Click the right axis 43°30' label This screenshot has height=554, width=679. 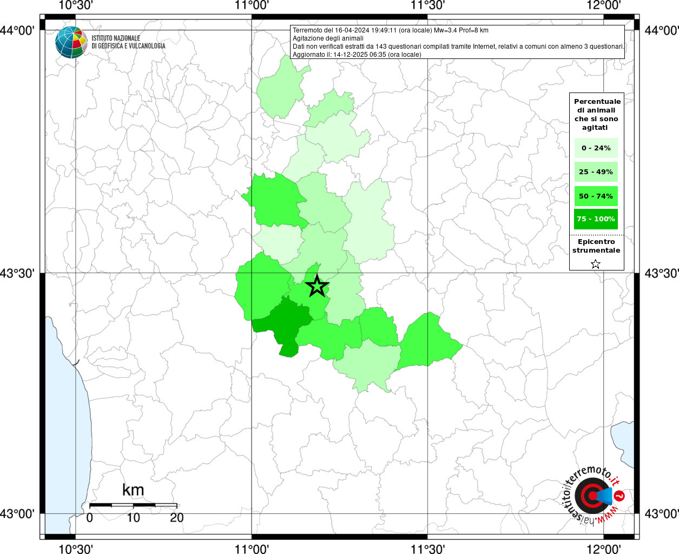[661, 273]
